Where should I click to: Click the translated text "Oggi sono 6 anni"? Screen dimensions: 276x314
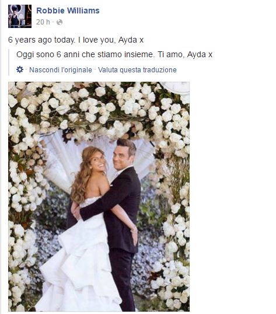(x=48, y=54)
